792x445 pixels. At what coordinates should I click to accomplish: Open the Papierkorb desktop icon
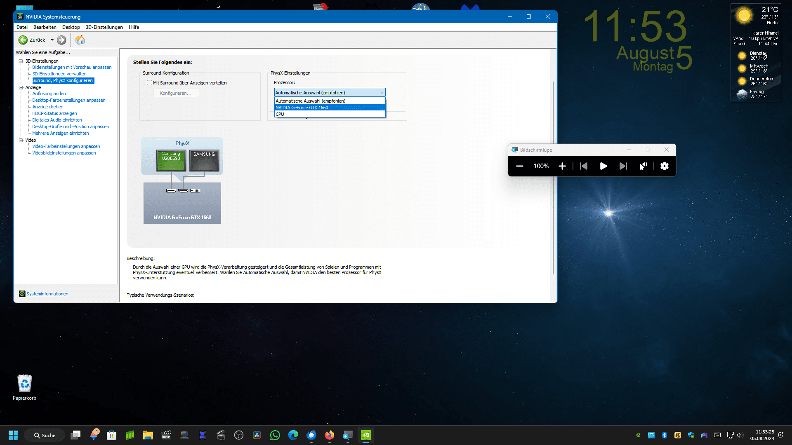24,387
